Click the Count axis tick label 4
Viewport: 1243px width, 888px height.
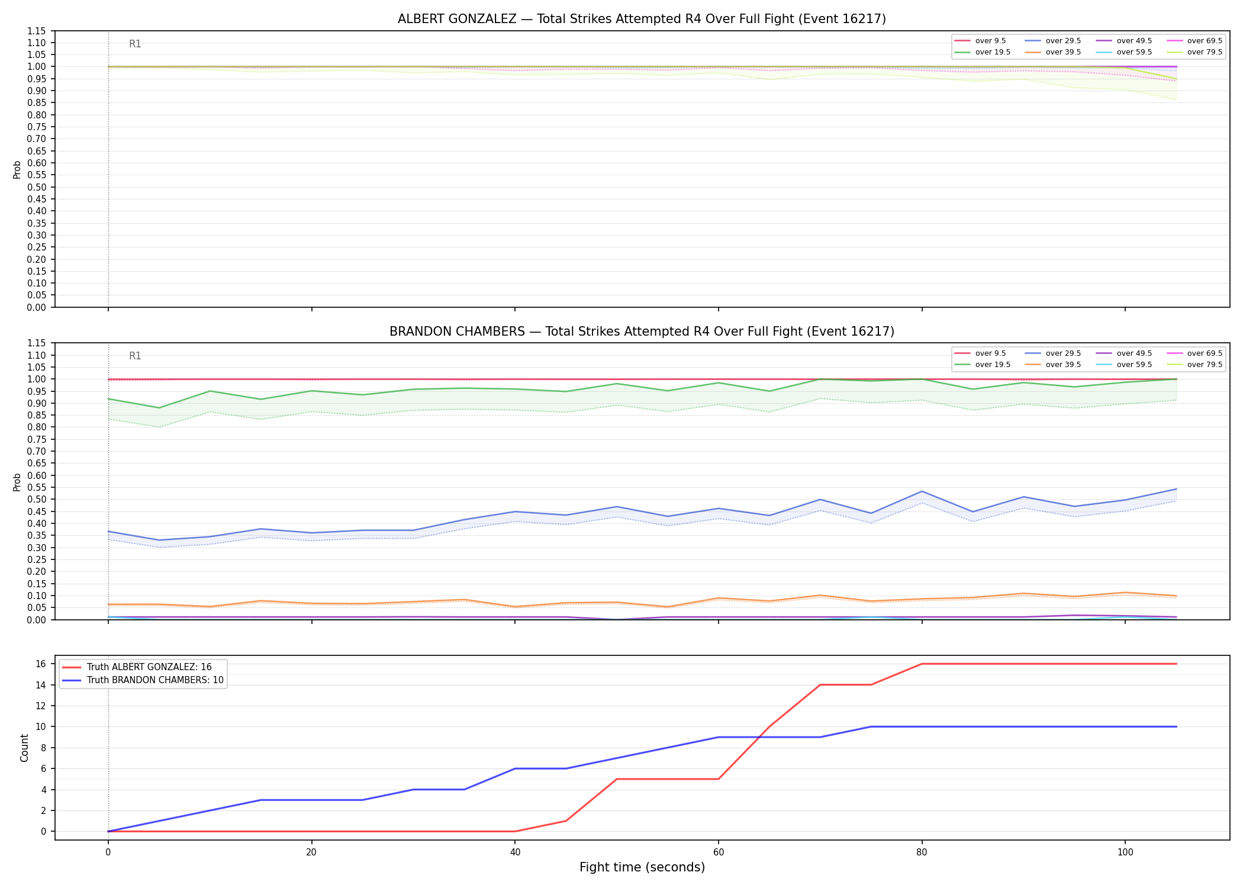[x=43, y=790]
